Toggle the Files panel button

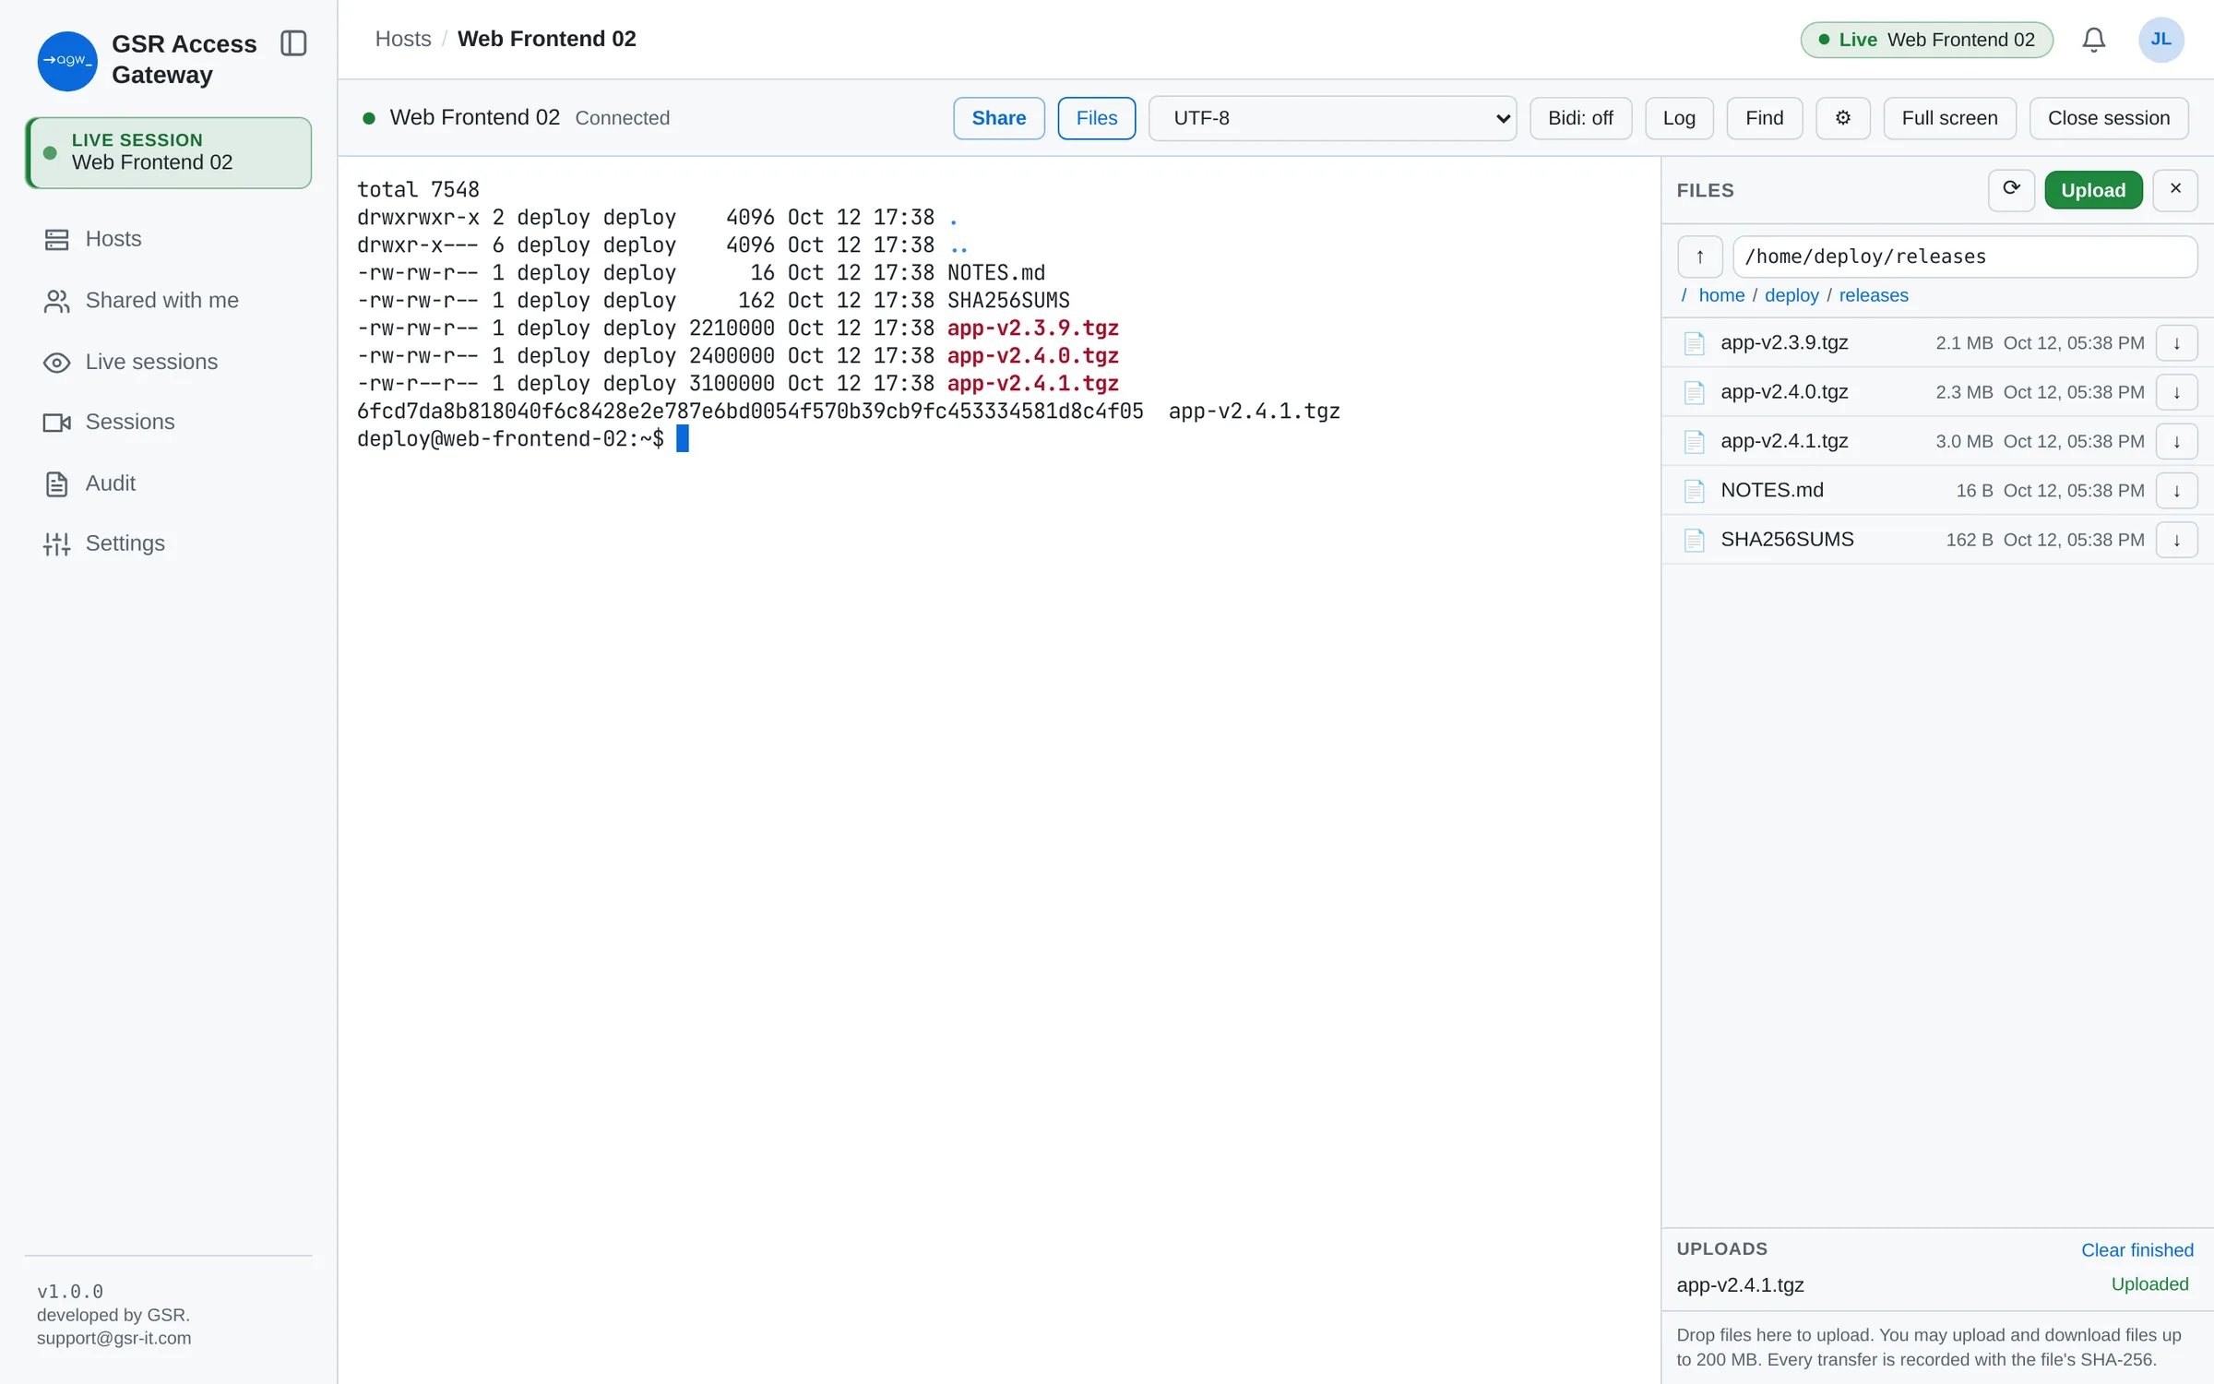point(1096,118)
